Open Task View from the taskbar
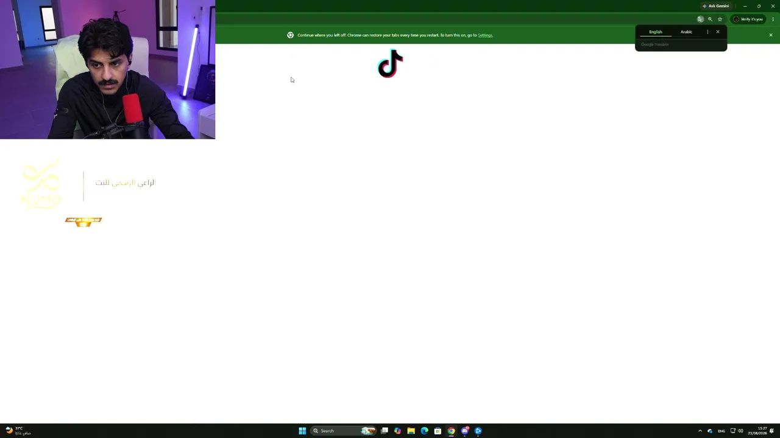 point(385,431)
